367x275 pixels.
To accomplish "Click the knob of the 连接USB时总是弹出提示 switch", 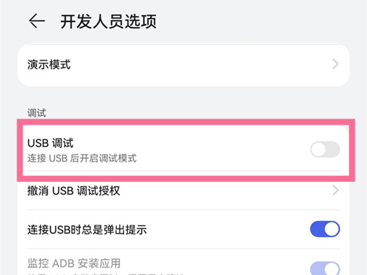I will pyautogui.click(x=332, y=229).
